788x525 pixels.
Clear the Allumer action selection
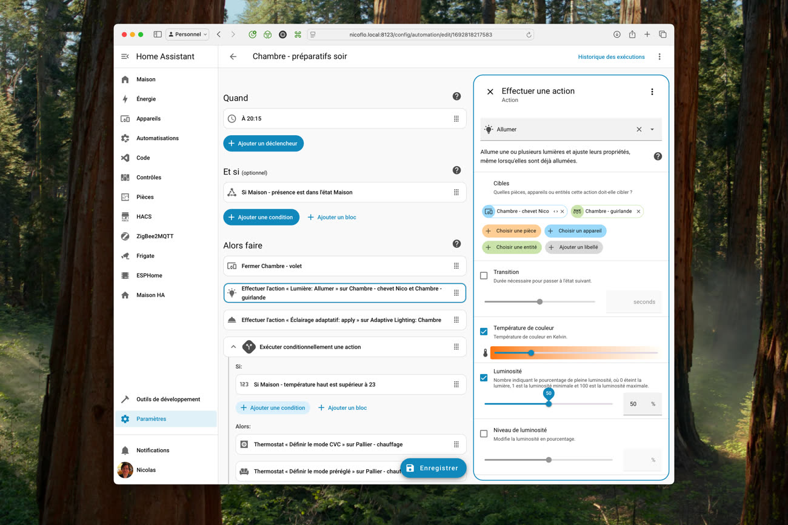(x=639, y=129)
